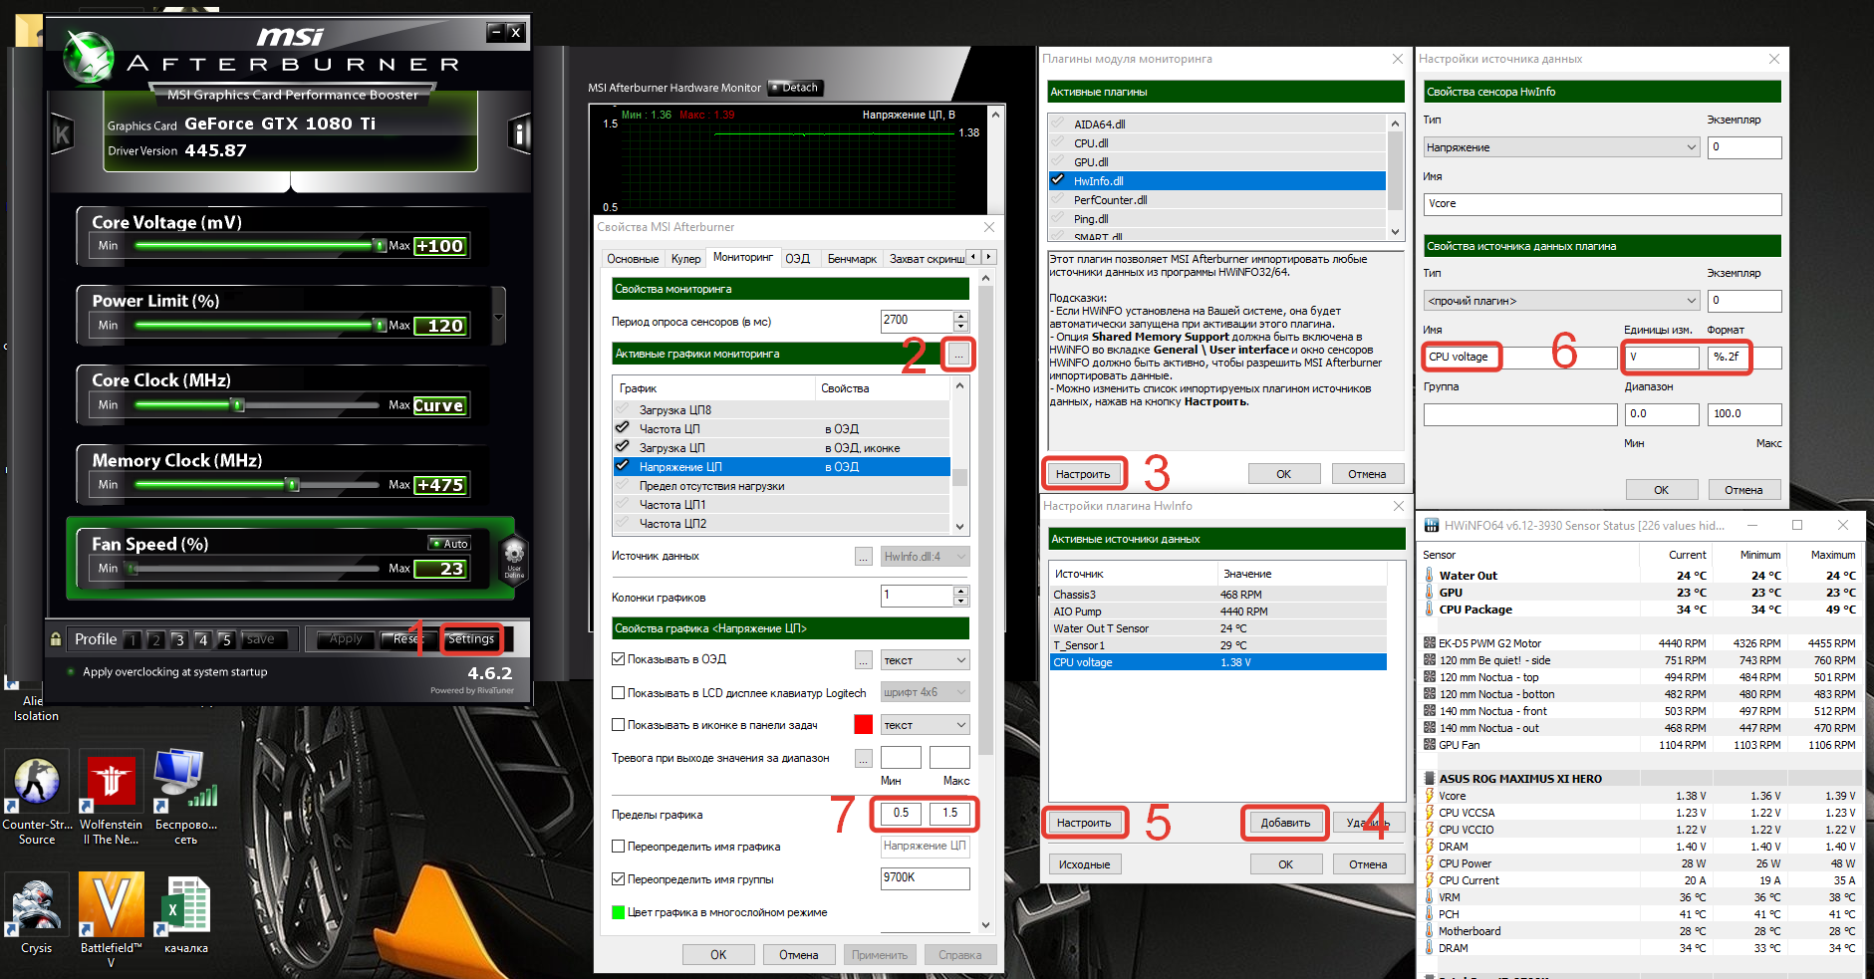Click the CPU voltage name field
Screen dimensions: 1874x979
click(1520, 358)
